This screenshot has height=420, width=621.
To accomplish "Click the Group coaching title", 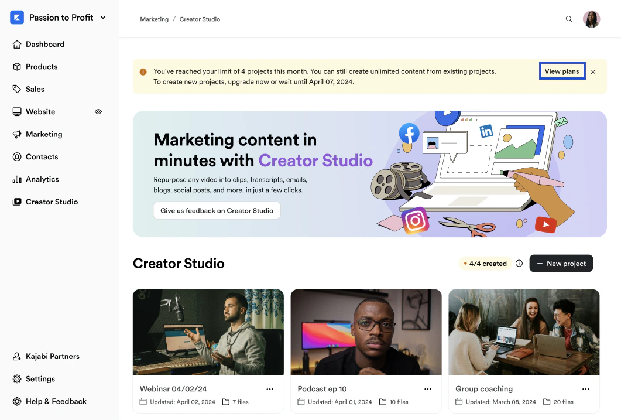I will tap(484, 389).
